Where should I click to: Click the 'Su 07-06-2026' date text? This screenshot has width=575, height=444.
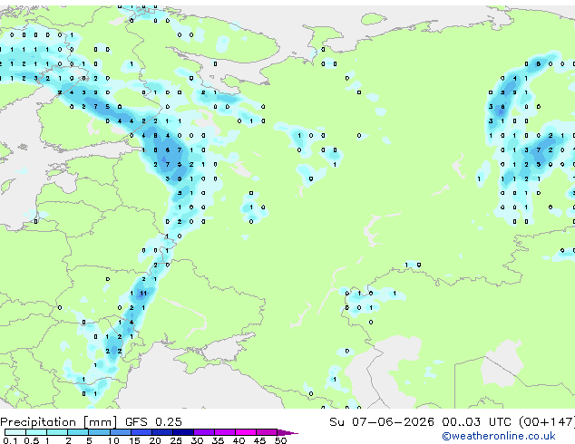click(x=382, y=422)
